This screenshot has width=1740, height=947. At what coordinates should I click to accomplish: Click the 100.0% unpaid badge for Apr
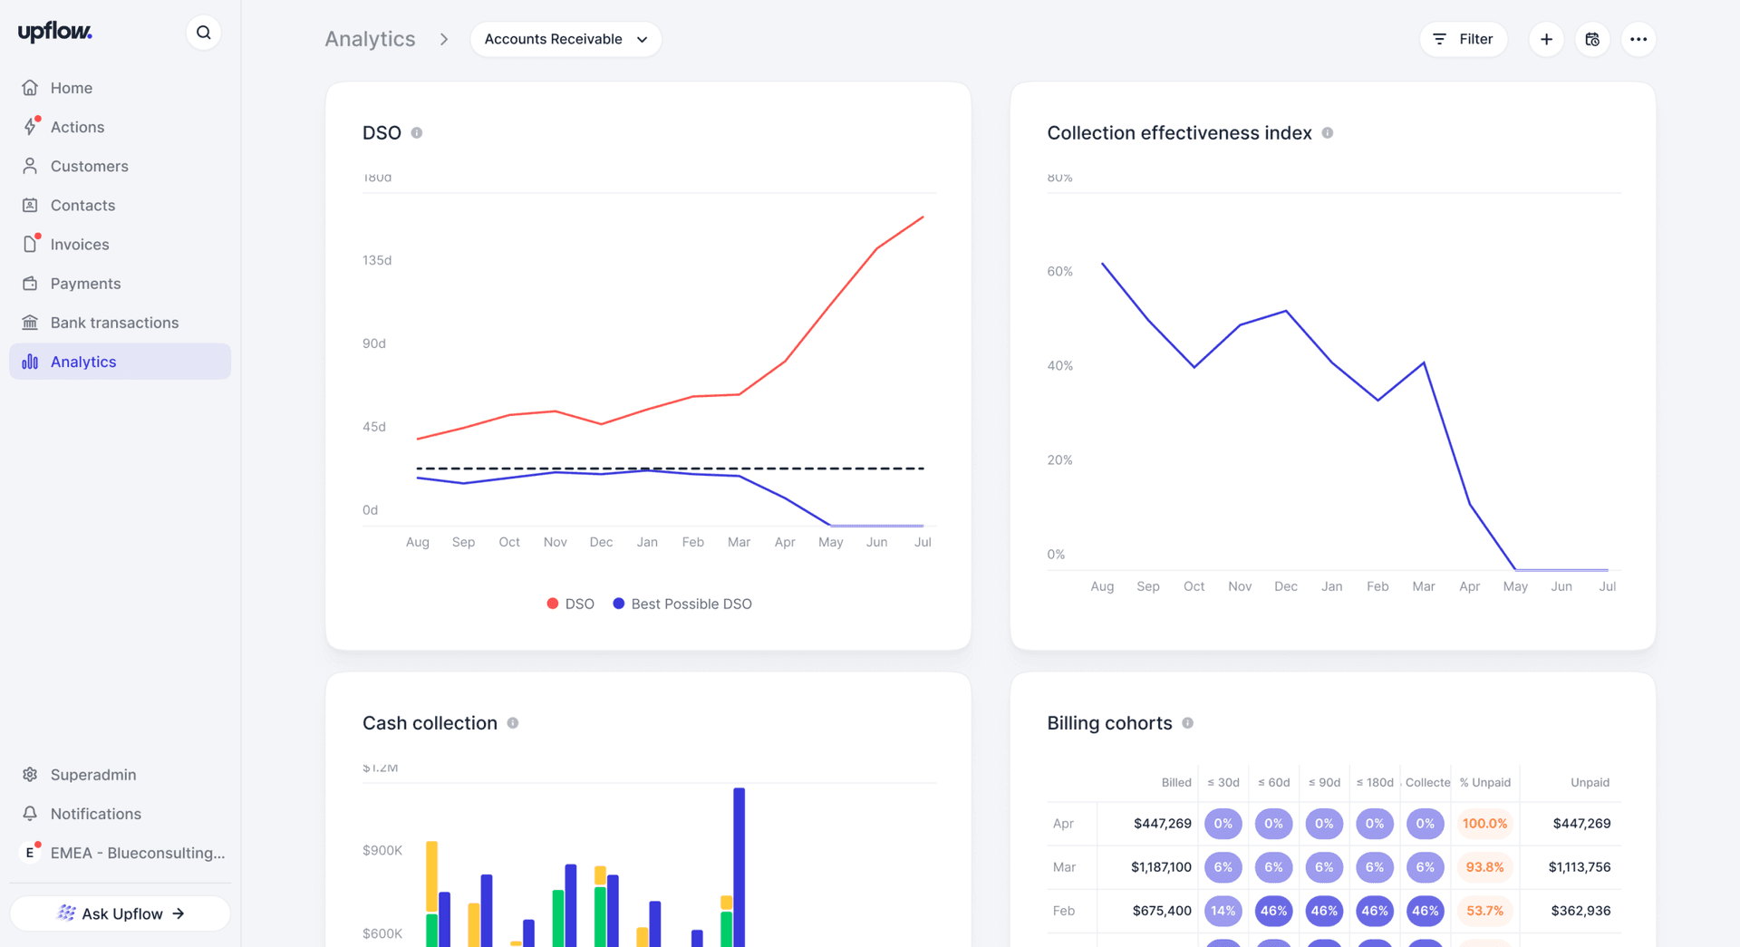[x=1484, y=824]
